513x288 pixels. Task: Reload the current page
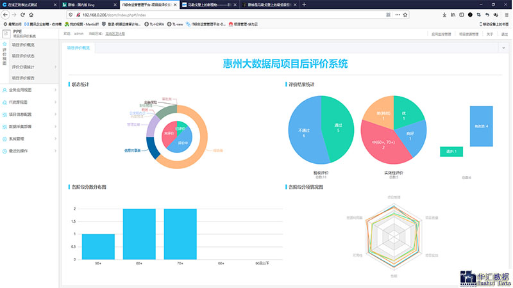coord(22,15)
